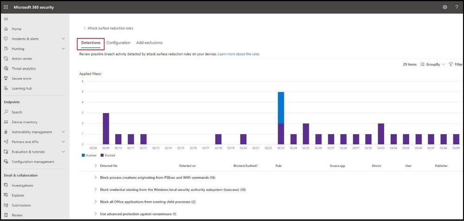
Task: Sort by User column header
Action: [x=408, y=166]
